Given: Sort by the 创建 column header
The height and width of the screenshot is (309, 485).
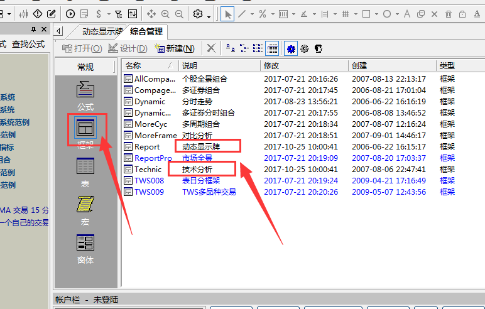Looking at the screenshot, I should [392, 65].
